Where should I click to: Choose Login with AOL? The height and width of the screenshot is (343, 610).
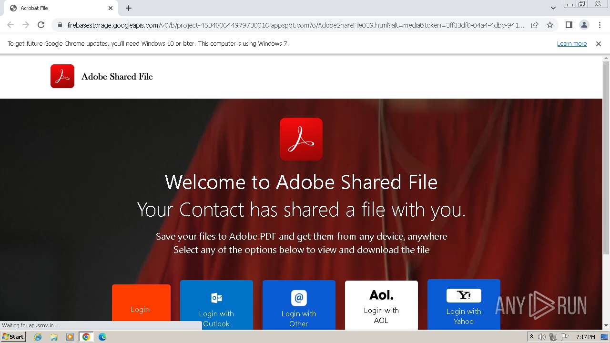click(381, 305)
